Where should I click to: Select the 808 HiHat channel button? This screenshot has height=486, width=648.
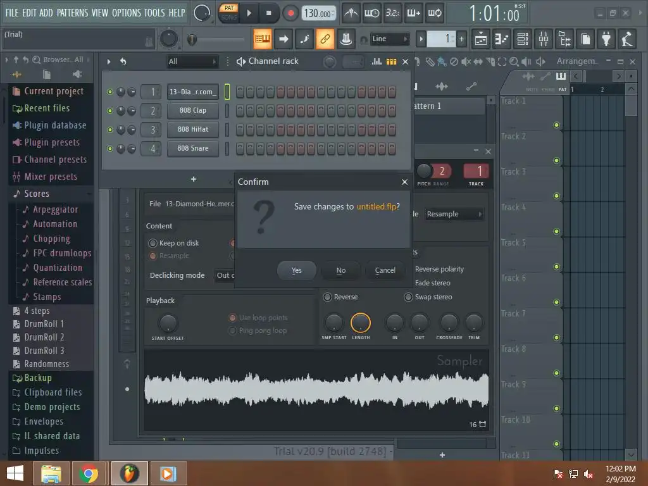coord(193,129)
